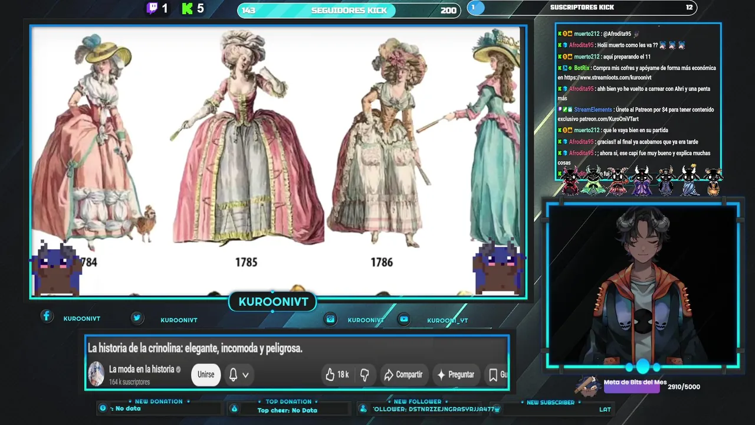
Task: Click the Unirse join button
Action: tap(206, 374)
